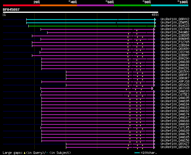
Task: Click the UniRef100_Q8S4Z7 label
Action: [x=175, y=144]
